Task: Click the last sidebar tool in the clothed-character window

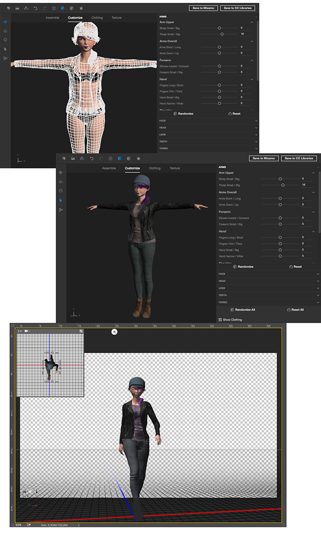Action: tap(60, 210)
